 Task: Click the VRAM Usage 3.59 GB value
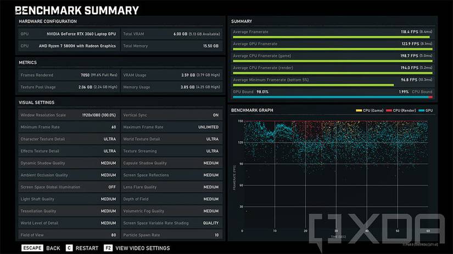pyautogui.click(x=188, y=75)
